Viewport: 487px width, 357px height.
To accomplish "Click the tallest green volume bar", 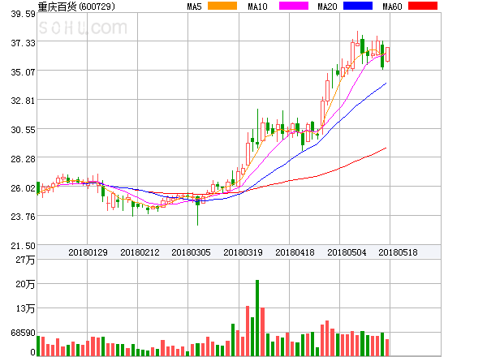I will click(x=257, y=318).
